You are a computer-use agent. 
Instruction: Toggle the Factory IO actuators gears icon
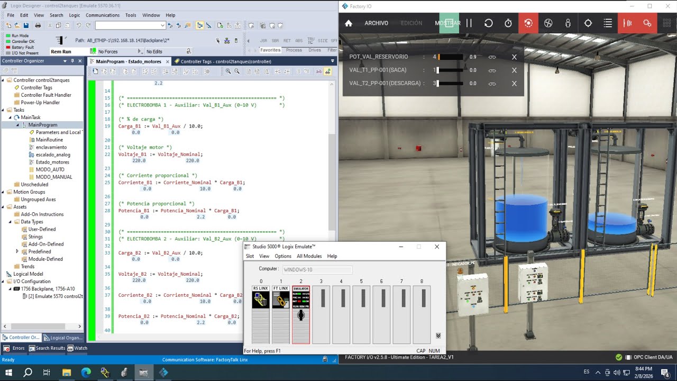pos(647,23)
